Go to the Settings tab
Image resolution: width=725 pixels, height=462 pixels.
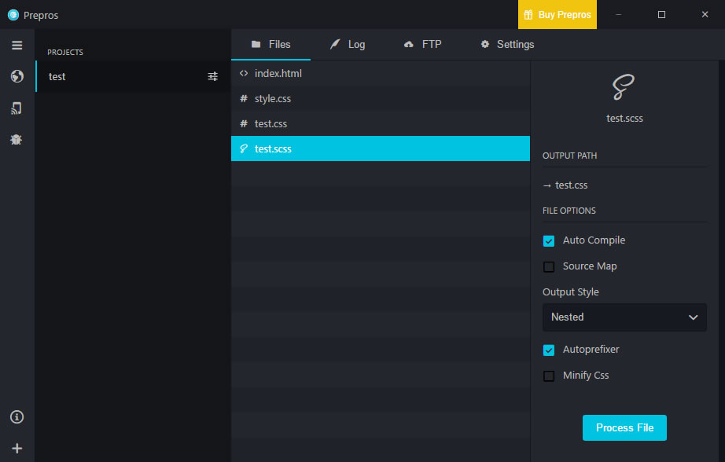pos(507,44)
